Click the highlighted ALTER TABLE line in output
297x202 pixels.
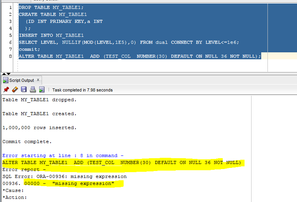(x=122, y=162)
